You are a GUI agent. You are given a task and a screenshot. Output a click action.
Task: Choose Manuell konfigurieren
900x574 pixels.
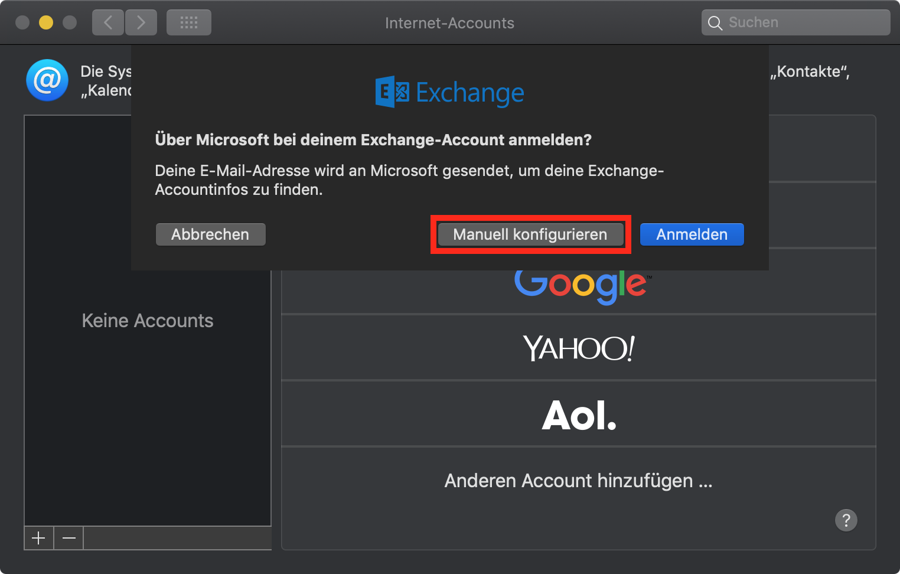(x=530, y=234)
